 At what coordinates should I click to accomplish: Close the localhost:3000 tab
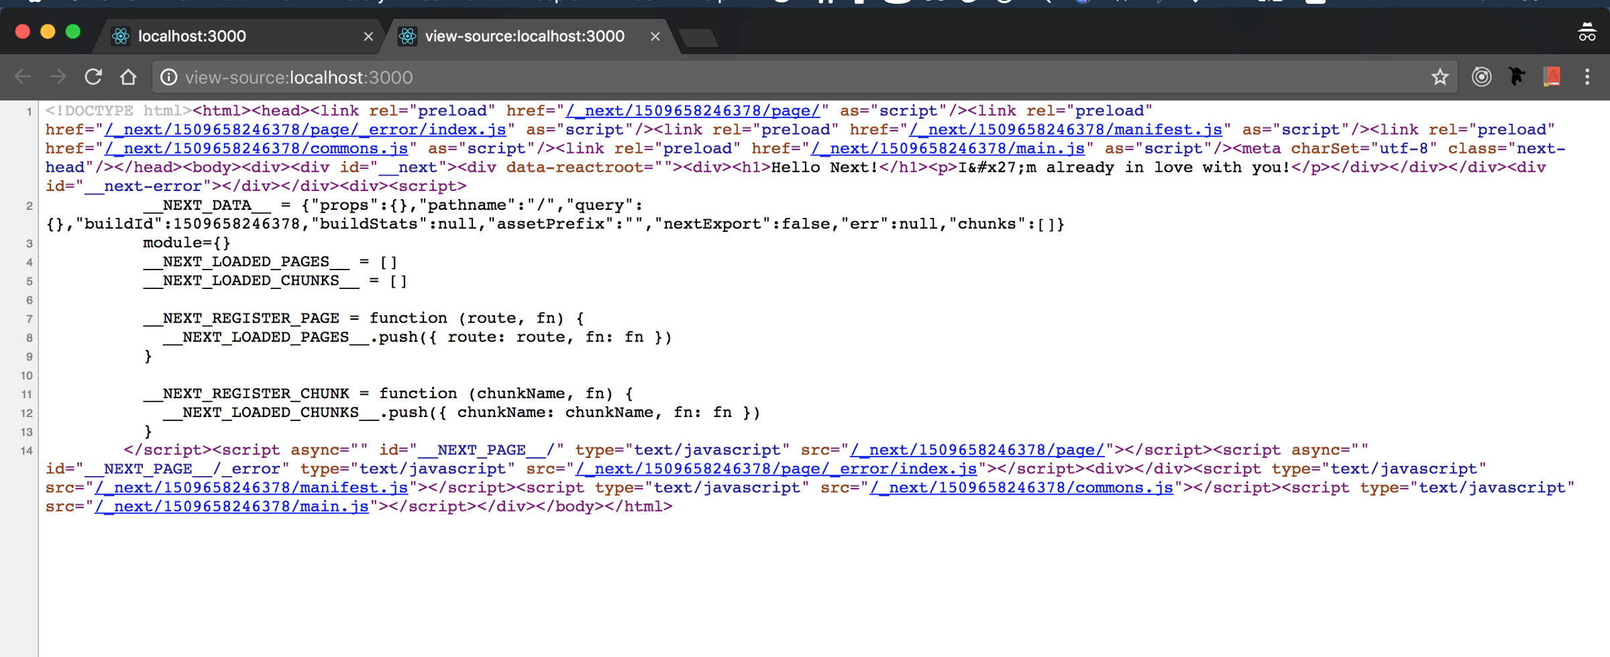368,36
